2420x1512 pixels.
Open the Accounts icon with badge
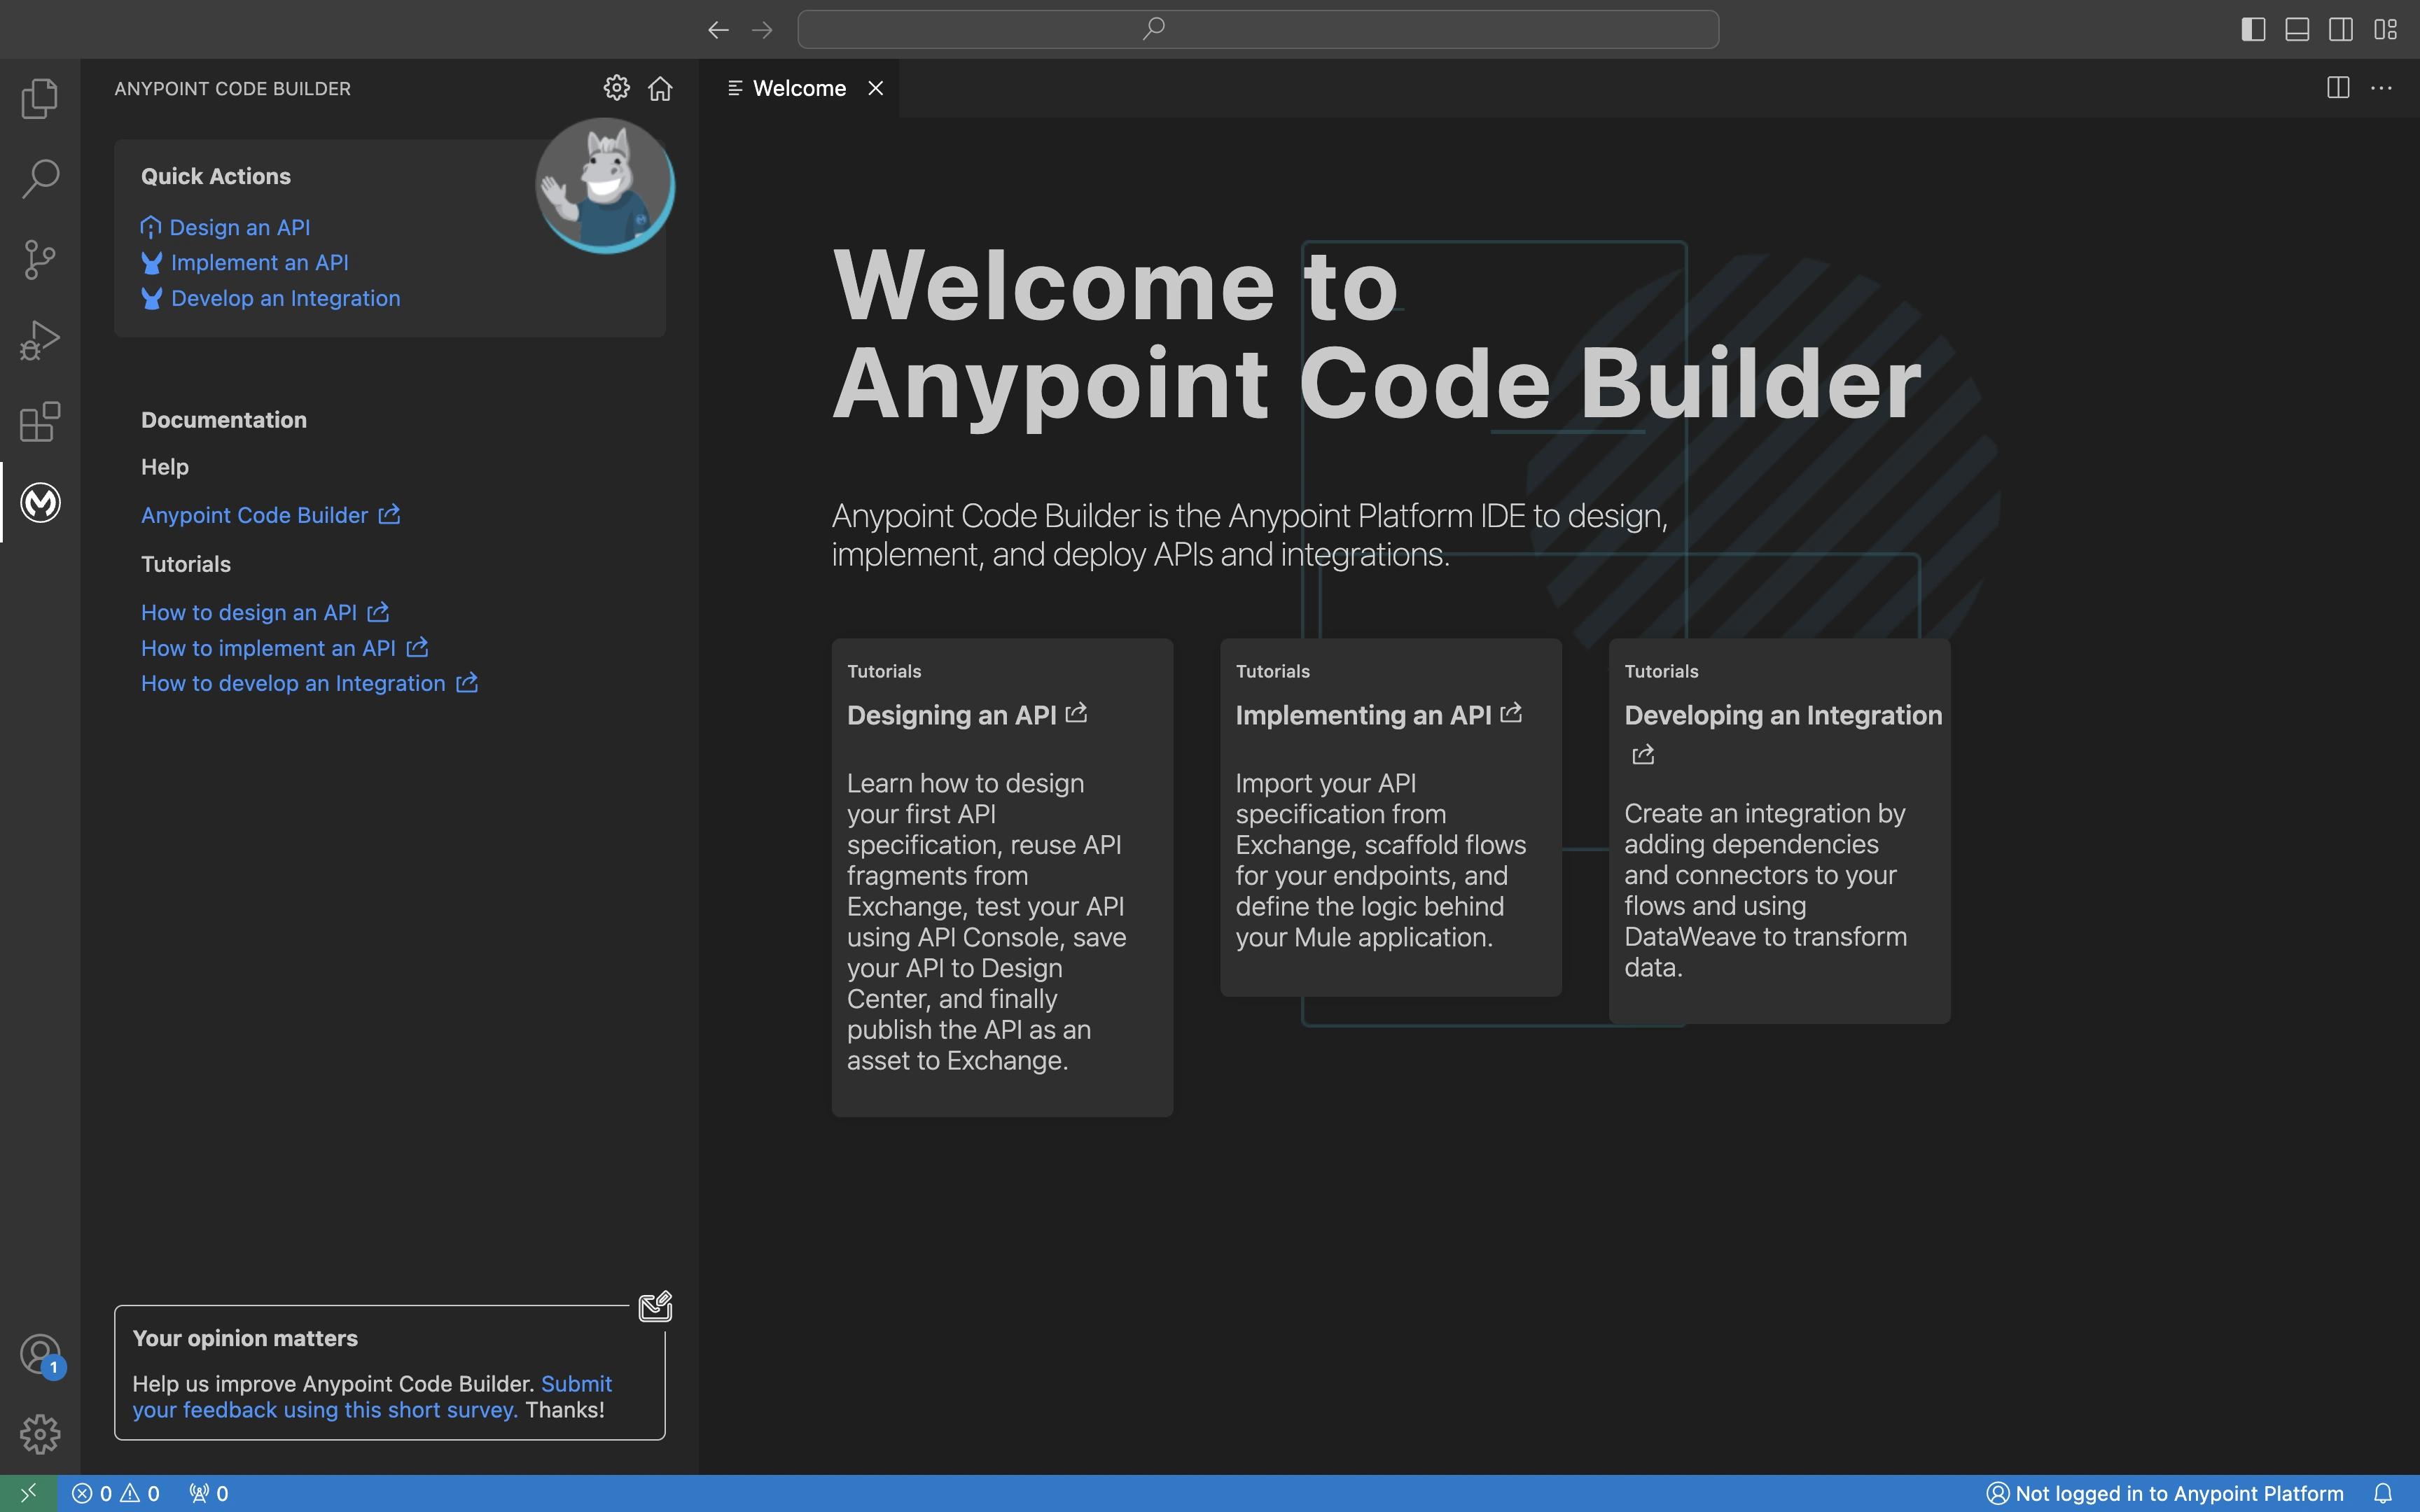click(x=40, y=1355)
